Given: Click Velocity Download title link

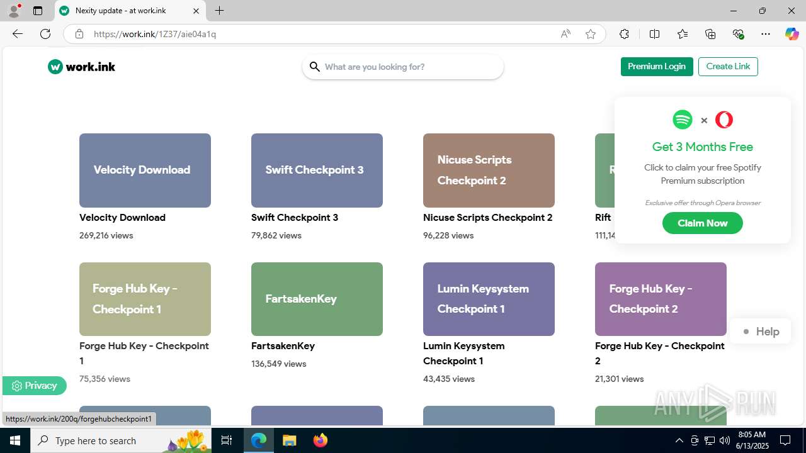Looking at the screenshot, I should [122, 218].
